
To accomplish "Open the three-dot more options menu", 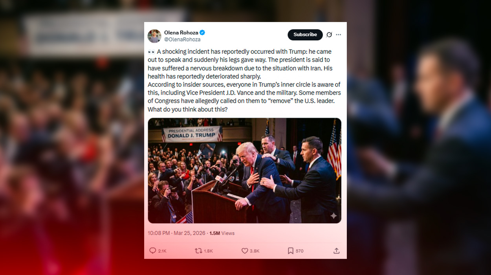I will [338, 35].
